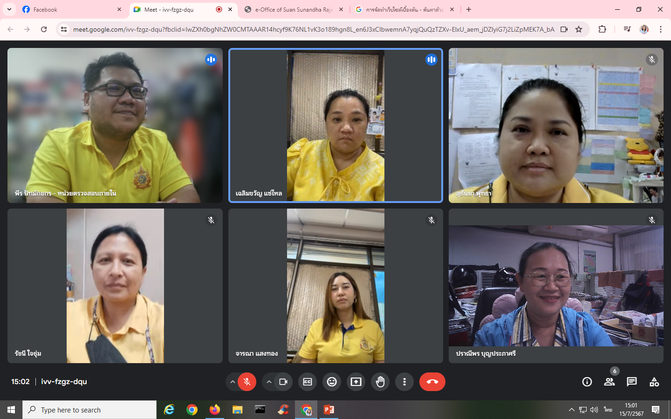The image size is (671, 419).
Task: Unmute the microphone in Meet toolbar
Action: click(x=247, y=382)
